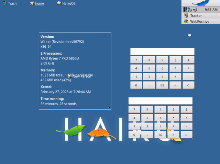Open the Deskbar leaf menu
220x164 pixels.
coord(201,3)
